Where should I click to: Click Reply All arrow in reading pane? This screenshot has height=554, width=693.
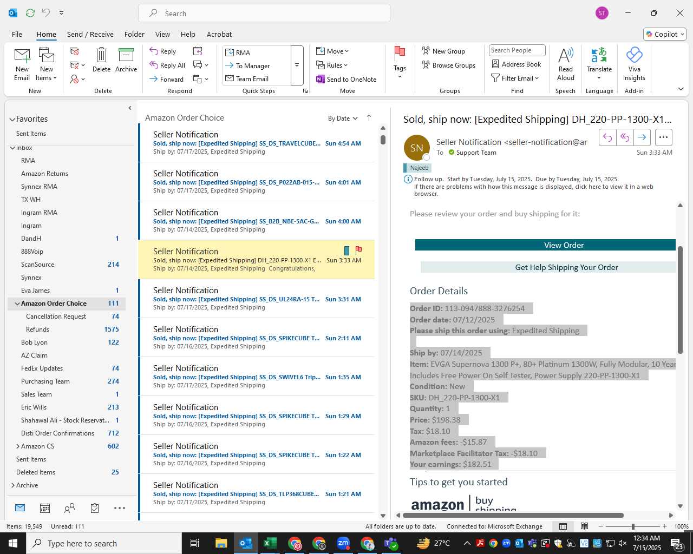[625, 137]
